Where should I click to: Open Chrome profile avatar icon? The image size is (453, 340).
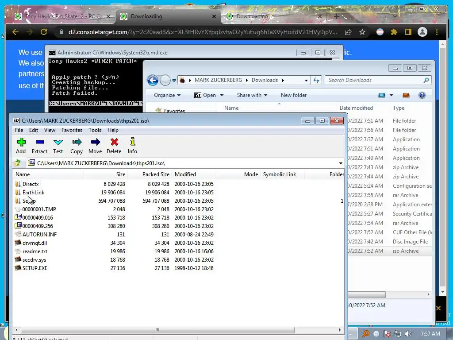(422, 32)
